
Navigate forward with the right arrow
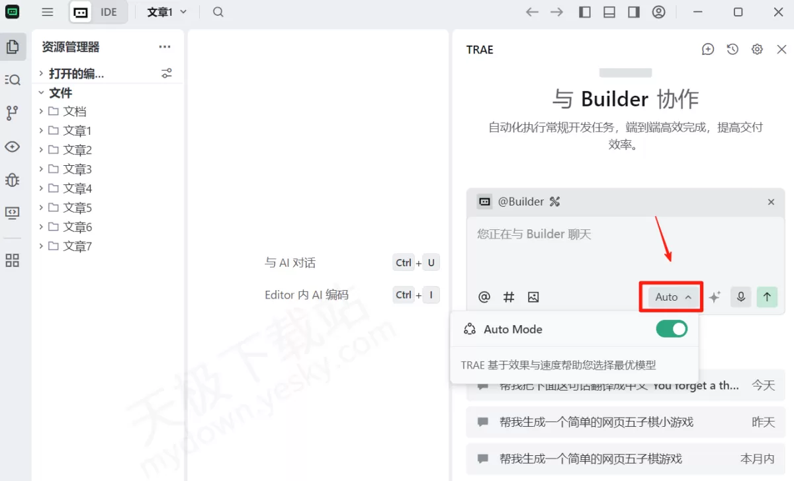click(x=557, y=12)
